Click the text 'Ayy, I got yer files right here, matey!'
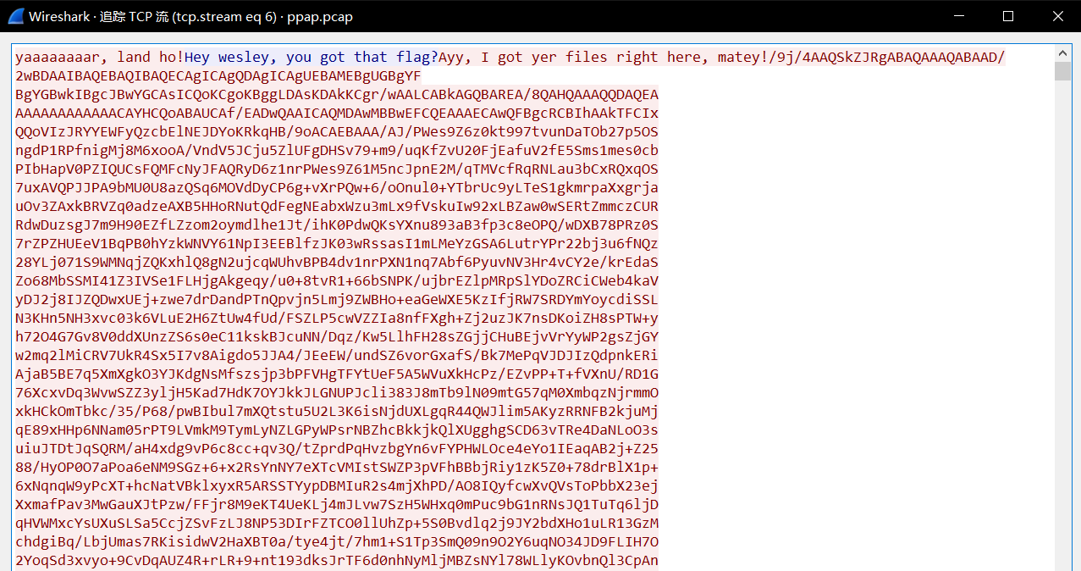Image resolution: width=1081 pixels, height=571 pixels. tap(604, 58)
